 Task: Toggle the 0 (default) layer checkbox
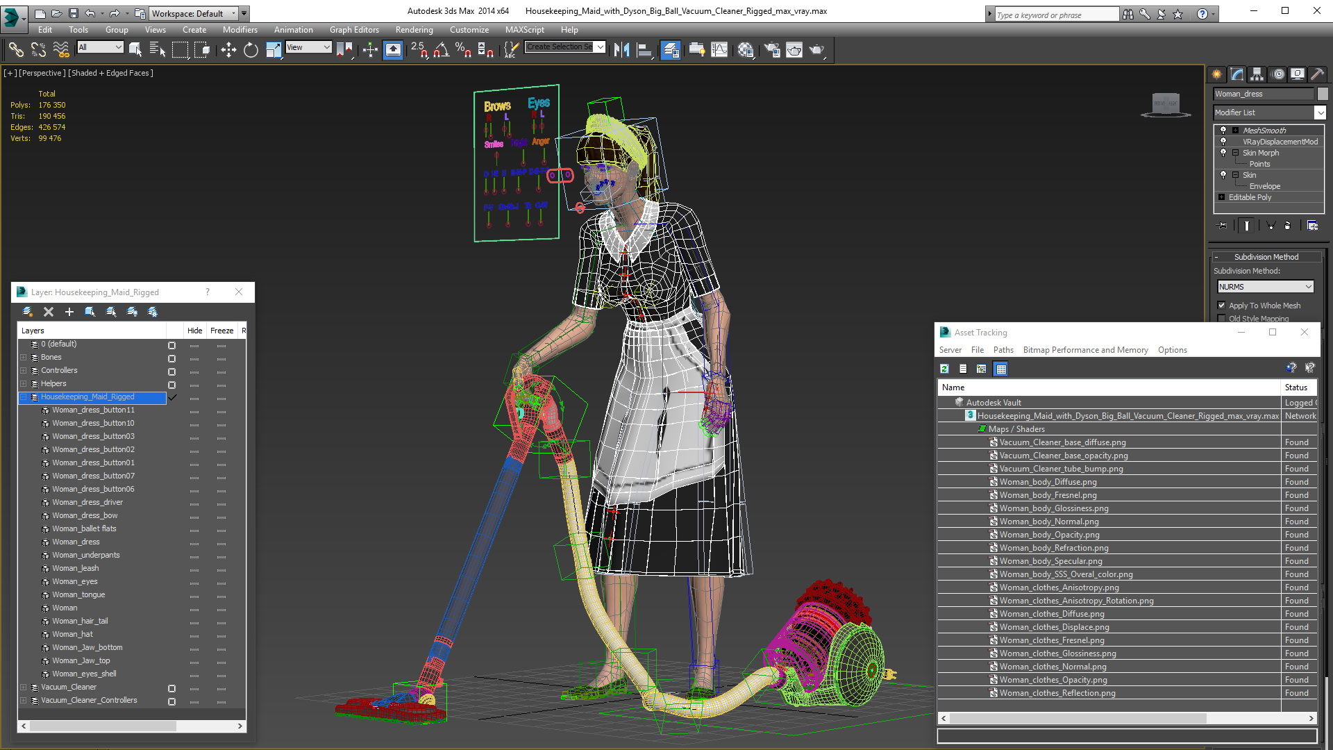coord(171,345)
